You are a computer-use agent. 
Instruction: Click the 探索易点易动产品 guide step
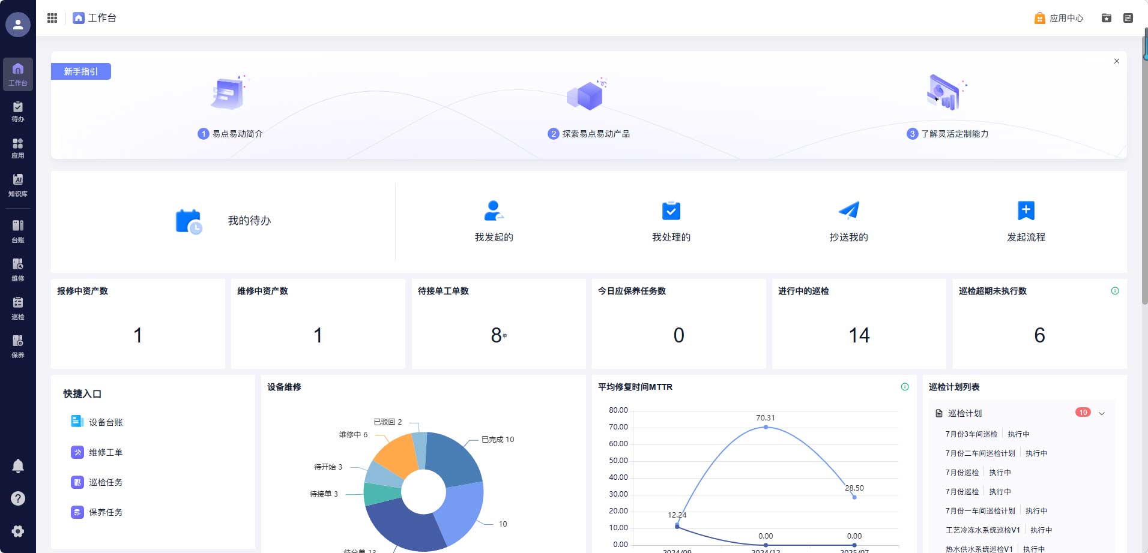pos(589,134)
